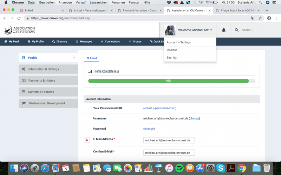Screen dimensions: 281x175
Task: Click the notification bell icon
Action: 224,30
